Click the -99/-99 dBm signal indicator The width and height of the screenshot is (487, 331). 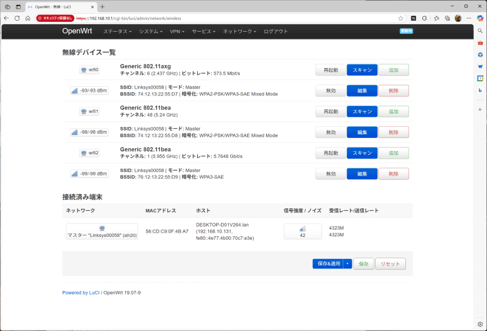point(89,174)
